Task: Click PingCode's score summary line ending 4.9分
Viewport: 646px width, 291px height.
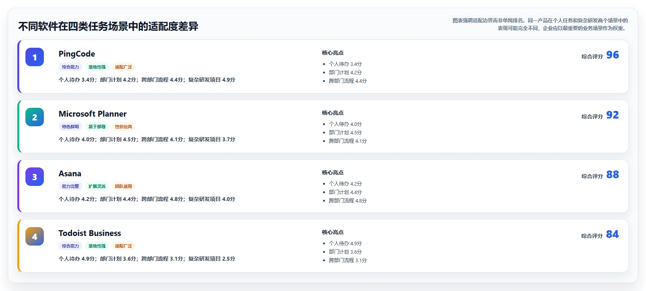Action: [x=147, y=80]
